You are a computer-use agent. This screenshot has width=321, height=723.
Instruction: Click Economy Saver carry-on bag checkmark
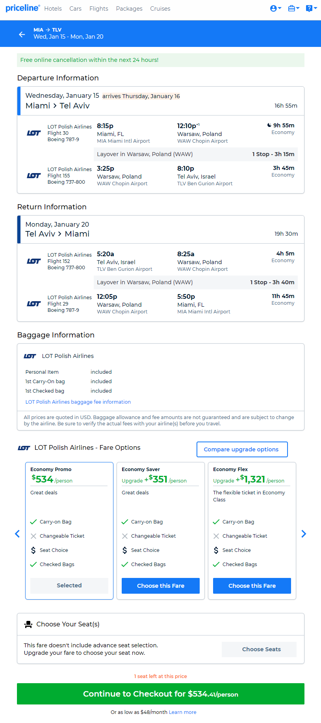(125, 522)
